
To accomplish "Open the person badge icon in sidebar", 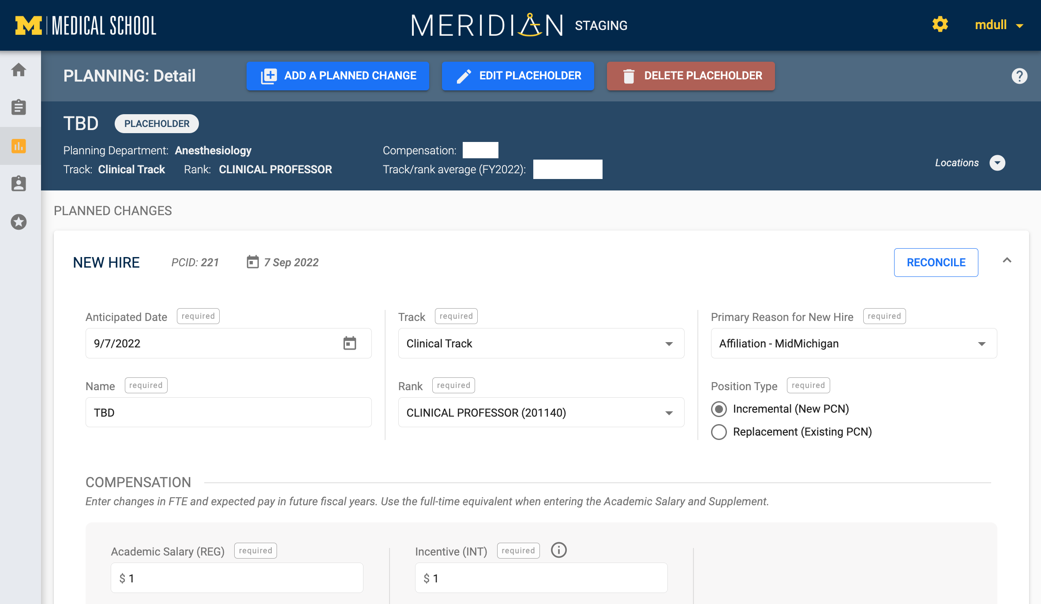I will click(19, 183).
